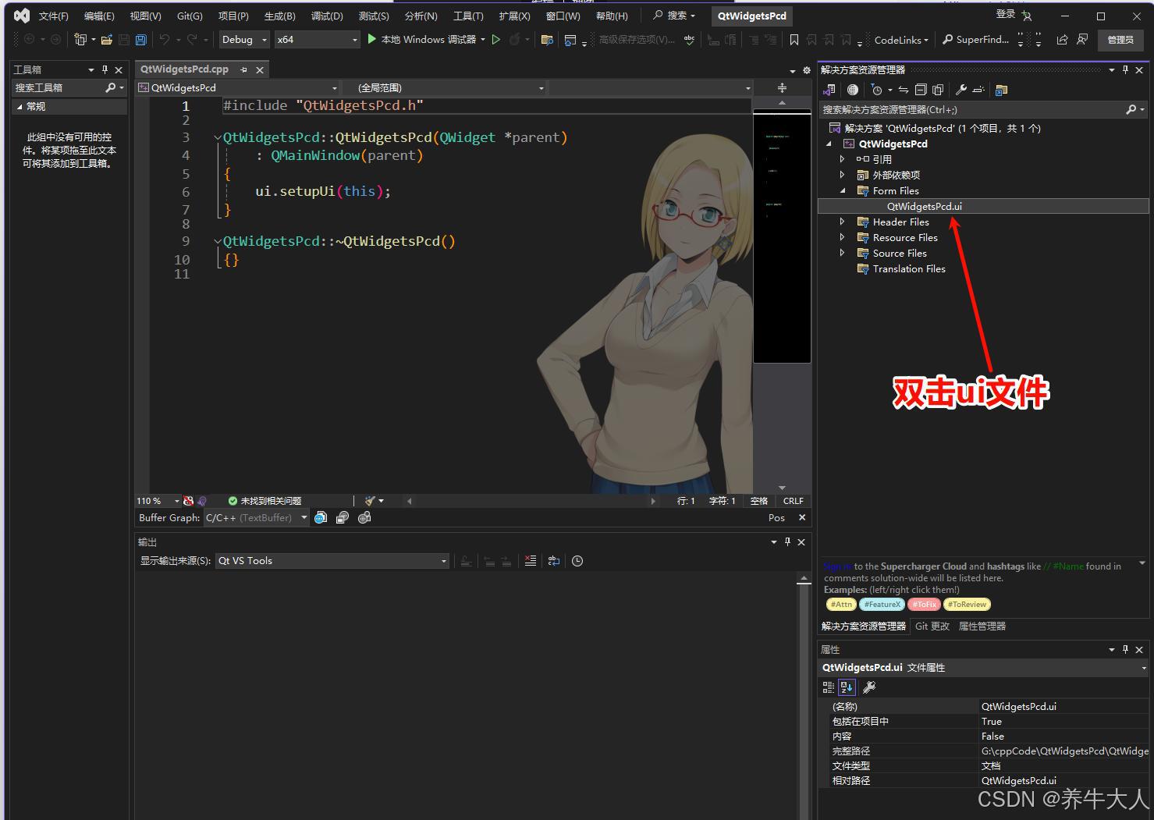Click the Open File folder icon
This screenshot has width=1154, height=820.
(x=106, y=39)
